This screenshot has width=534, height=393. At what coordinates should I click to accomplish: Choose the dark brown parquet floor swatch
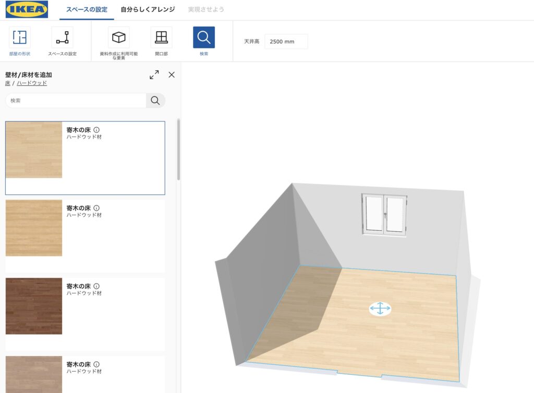click(34, 306)
